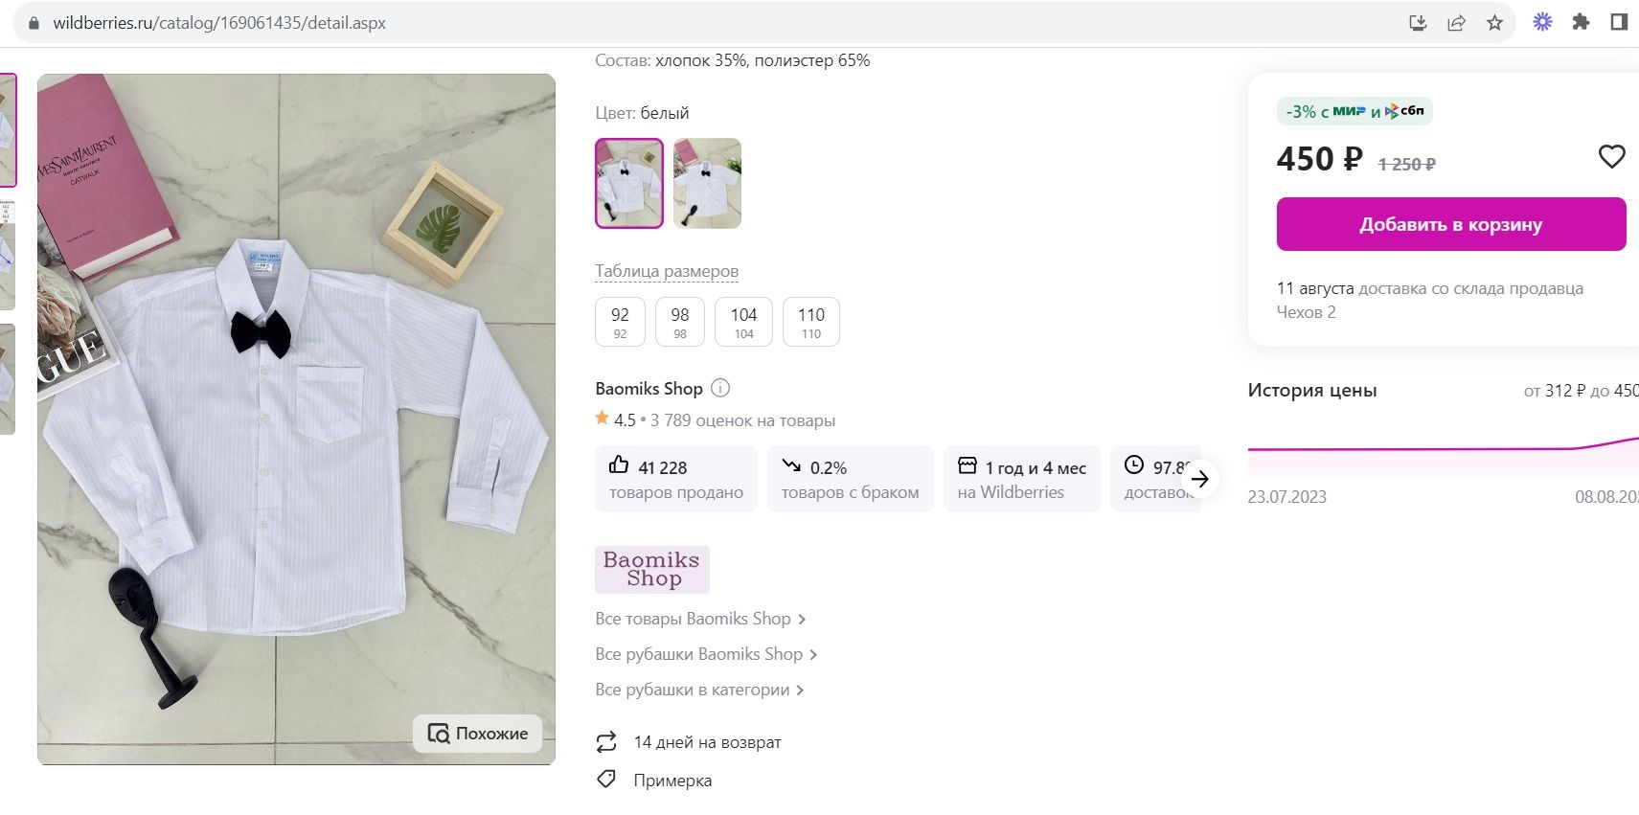Bookmark this page with the star icon
The image size is (1639, 815).
(x=1494, y=23)
